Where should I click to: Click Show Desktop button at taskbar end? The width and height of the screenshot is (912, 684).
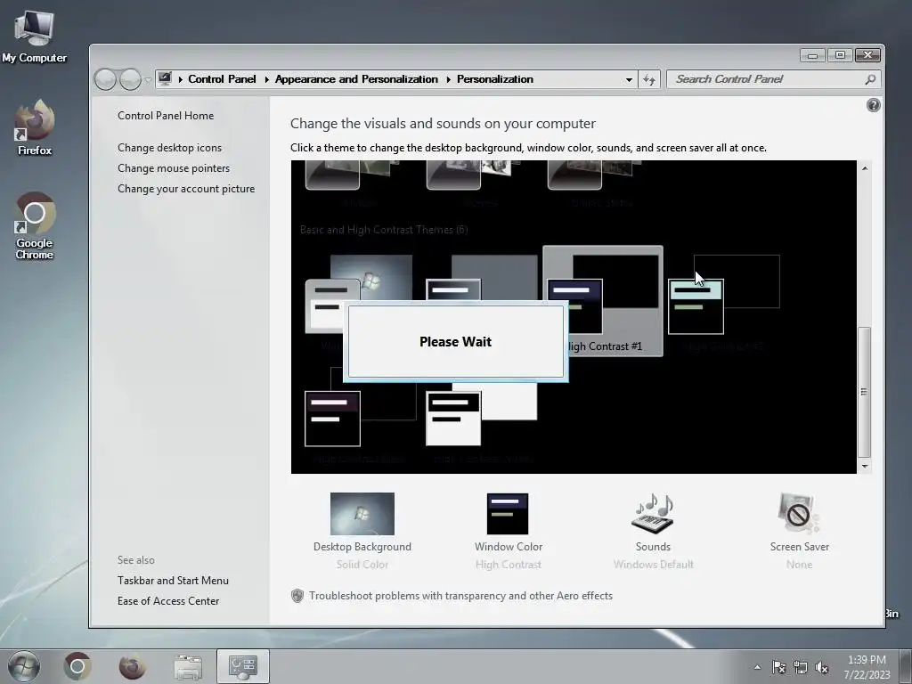pos(906,667)
